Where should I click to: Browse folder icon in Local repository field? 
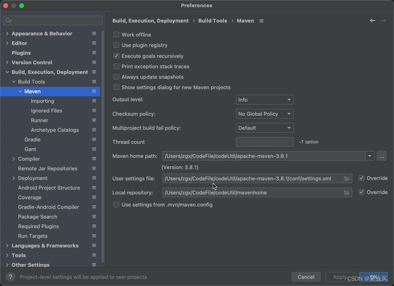point(347,193)
